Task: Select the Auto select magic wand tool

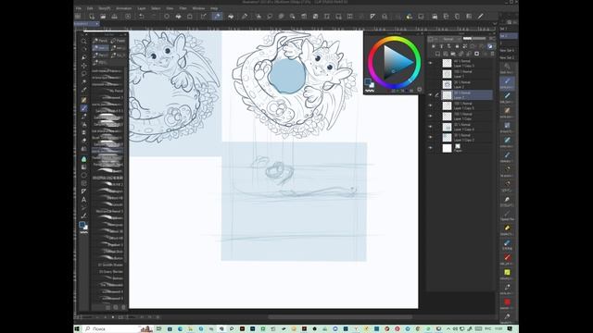Action: 83,81
